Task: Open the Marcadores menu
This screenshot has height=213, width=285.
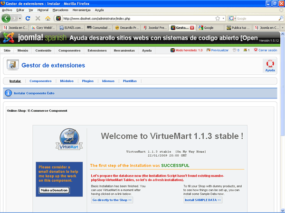Action: [60, 10]
